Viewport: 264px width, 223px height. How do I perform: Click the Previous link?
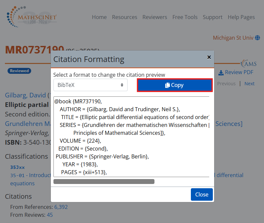(x=226, y=84)
